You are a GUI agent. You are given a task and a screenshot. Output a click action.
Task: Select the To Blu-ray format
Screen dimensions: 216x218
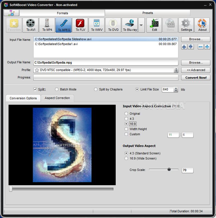pyautogui.click(x=130, y=25)
